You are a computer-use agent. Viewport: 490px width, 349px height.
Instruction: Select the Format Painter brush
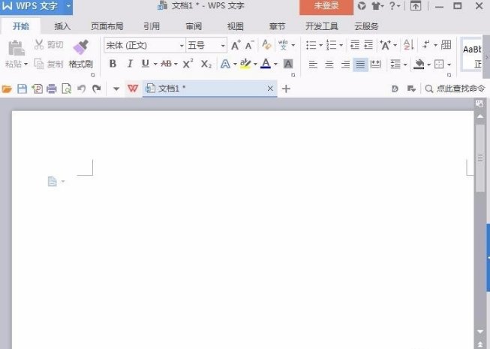click(x=81, y=47)
